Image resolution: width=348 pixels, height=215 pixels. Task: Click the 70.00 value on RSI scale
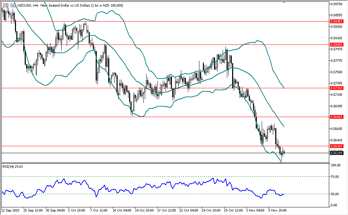(335, 177)
